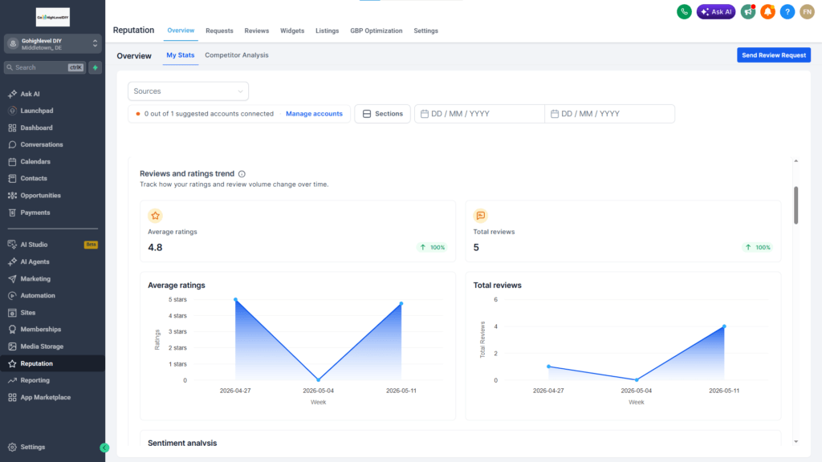The width and height of the screenshot is (822, 462).
Task: Click the 2026-05-11 point on Average ratings chart
Action: tap(401, 303)
